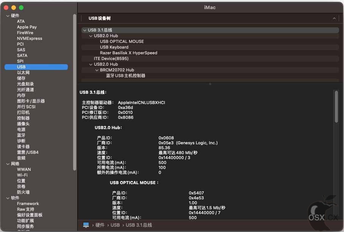Open 偏好设置面板 in the sidebar
Viewport: 344px width, 232px height.
coord(30,215)
